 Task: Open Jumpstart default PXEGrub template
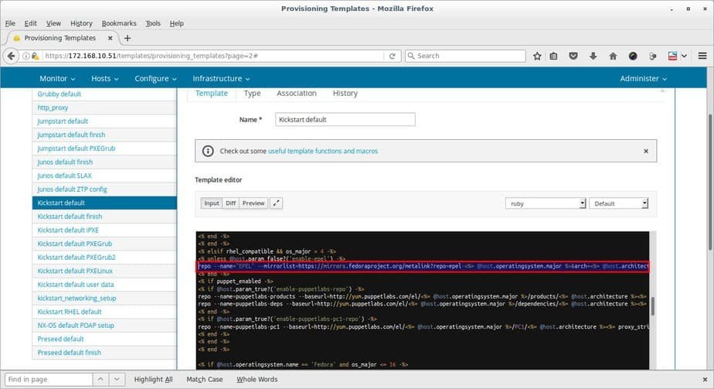pyautogui.click(x=76, y=148)
